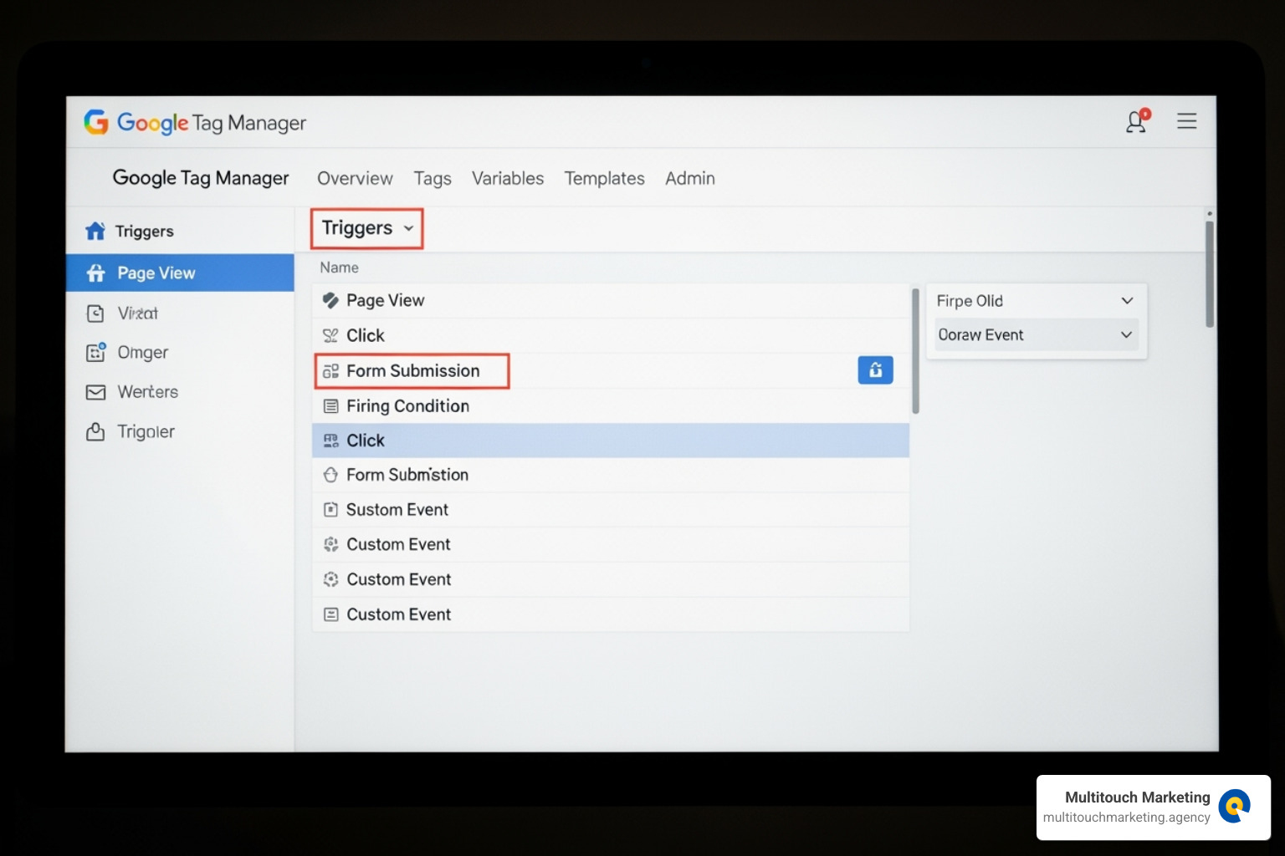Open the Templates tab
The width and height of the screenshot is (1285, 856).
(x=604, y=179)
